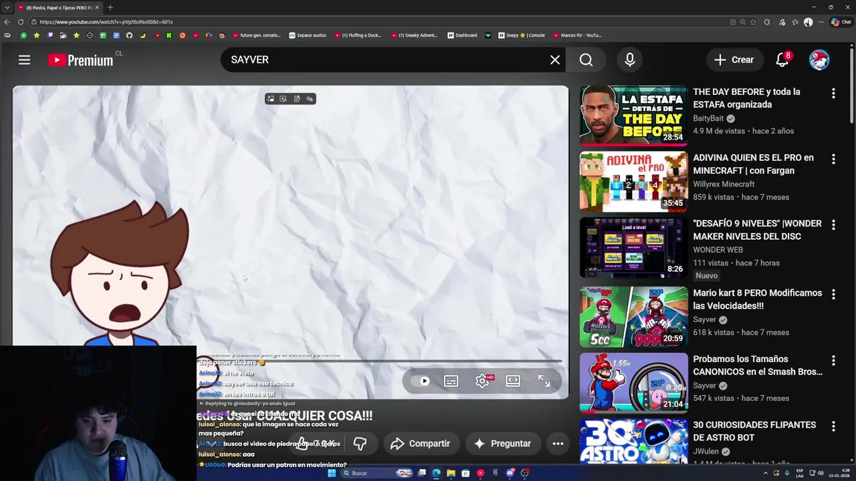Visit WONDER WEB channel link
The height and width of the screenshot is (481, 856).
click(718, 250)
